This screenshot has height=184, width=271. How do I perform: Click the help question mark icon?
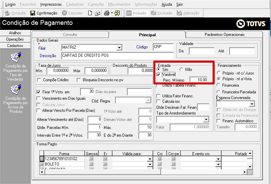click(x=117, y=13)
